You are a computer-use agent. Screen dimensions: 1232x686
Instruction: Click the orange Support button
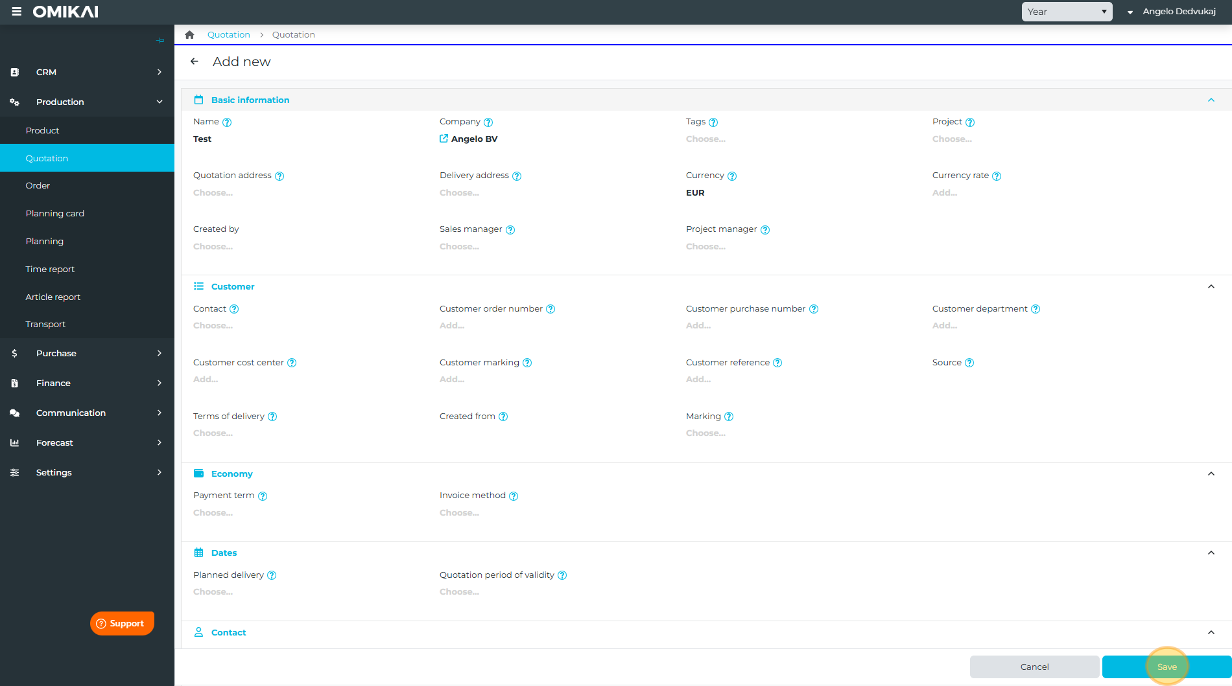pyautogui.click(x=122, y=623)
